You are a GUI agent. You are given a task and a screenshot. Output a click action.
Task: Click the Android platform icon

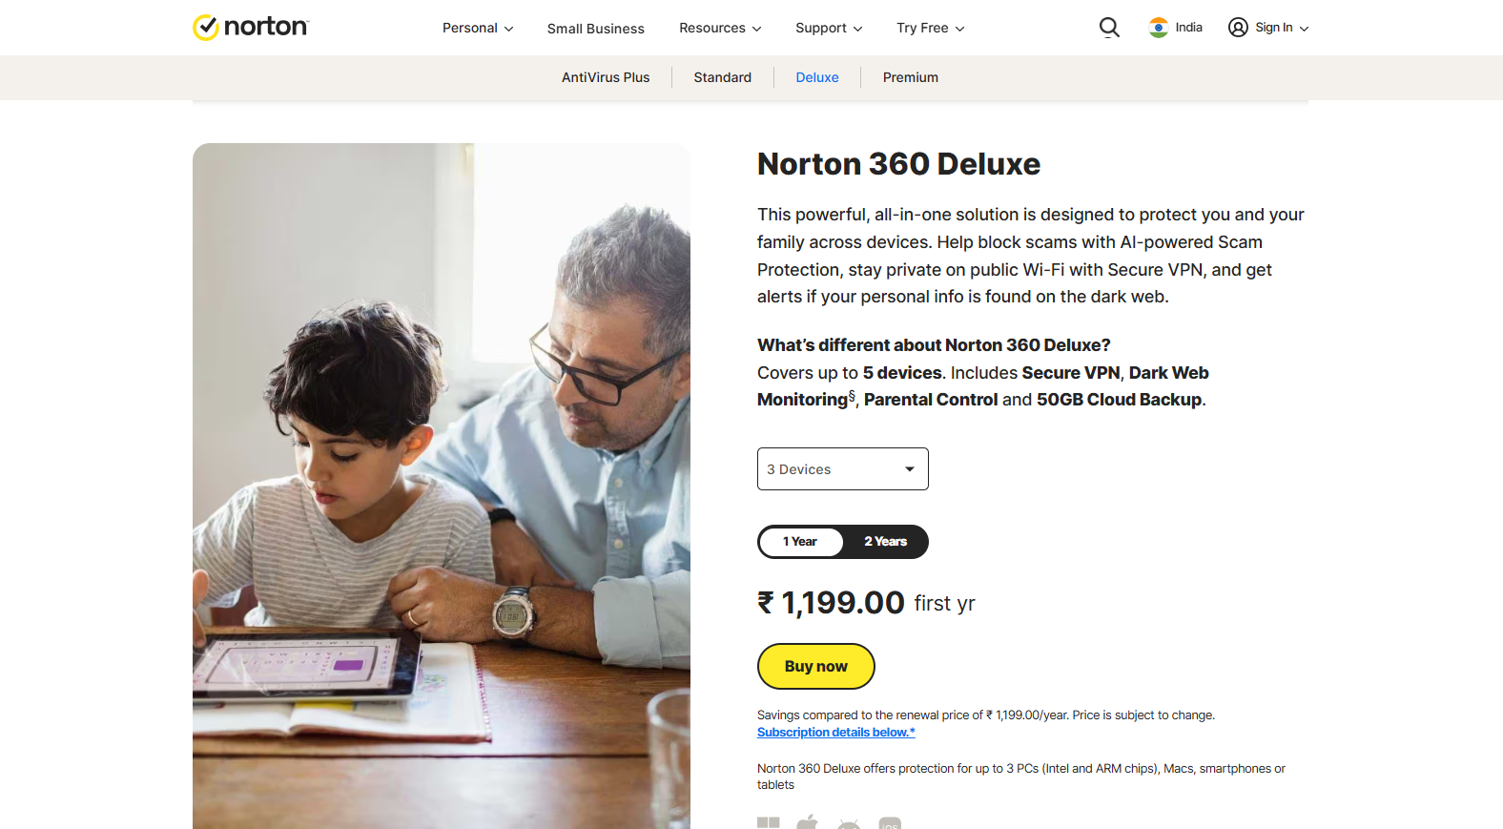tap(849, 823)
